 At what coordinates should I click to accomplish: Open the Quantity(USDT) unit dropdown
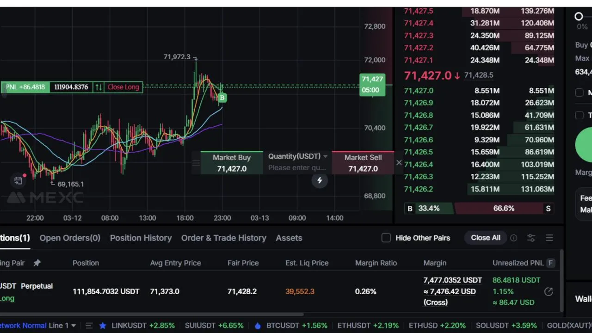[297, 156]
